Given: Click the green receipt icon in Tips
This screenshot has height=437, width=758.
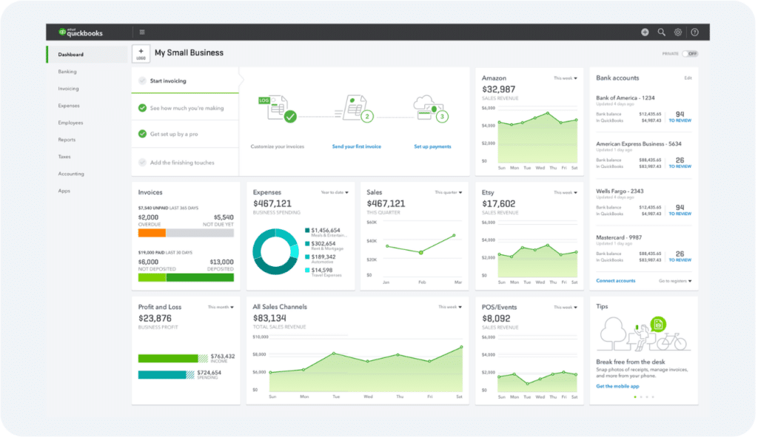Looking at the screenshot, I should [658, 325].
